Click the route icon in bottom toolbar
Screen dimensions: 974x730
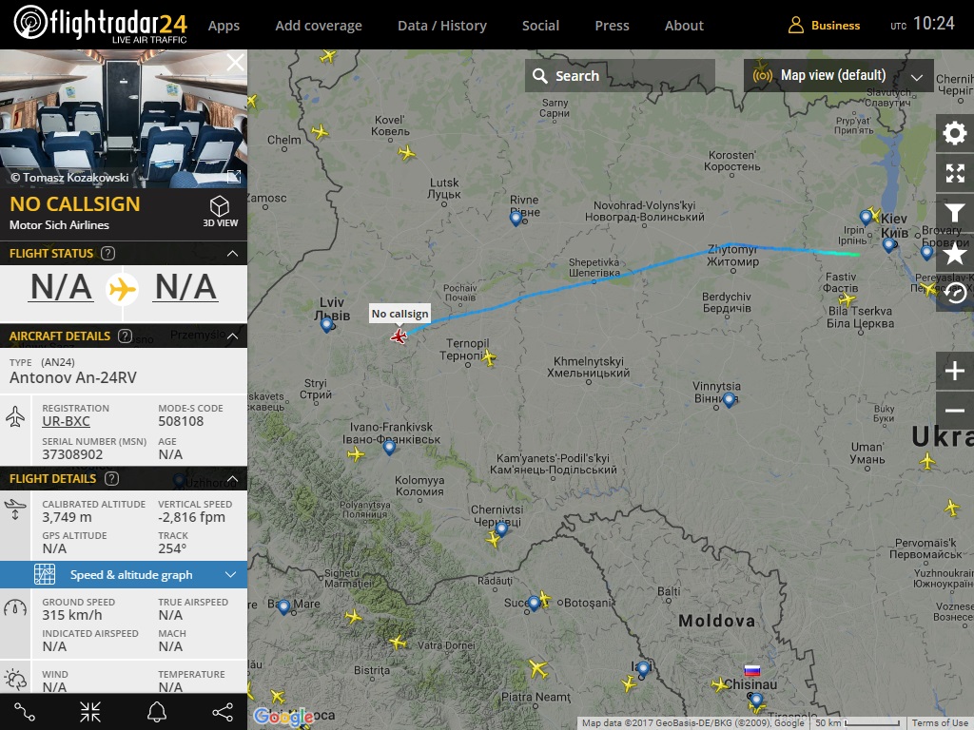coord(25,711)
